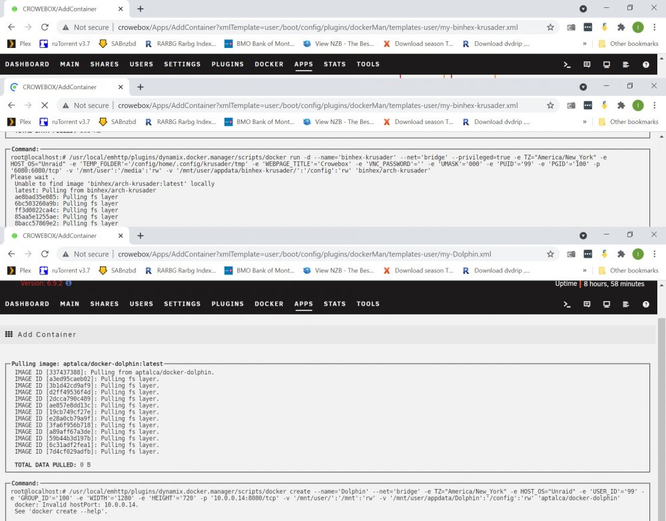666x521 pixels.
Task: Open the RARBG Rarbg Index bookmark in top window
Action: click(180, 44)
